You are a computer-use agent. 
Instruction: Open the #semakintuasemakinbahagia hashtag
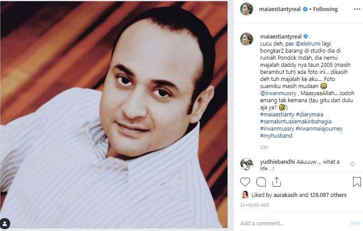click(x=296, y=122)
